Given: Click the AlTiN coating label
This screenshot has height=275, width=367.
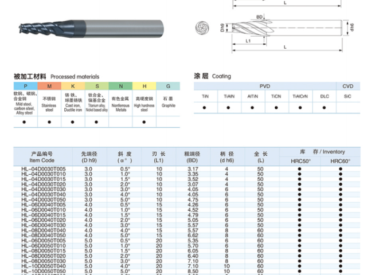Looking at the screenshot, I should [x=252, y=96].
